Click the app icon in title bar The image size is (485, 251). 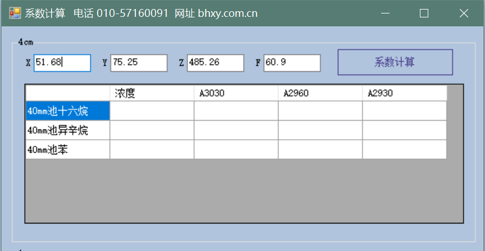(15, 13)
